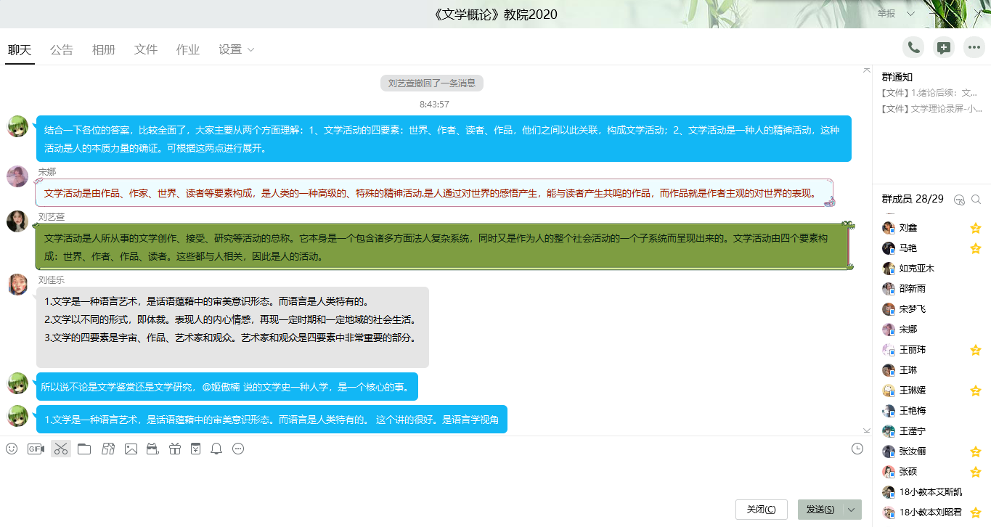Image resolution: width=991 pixels, height=527 pixels.
Task: Click the 关闭(C) button
Action: click(x=761, y=510)
